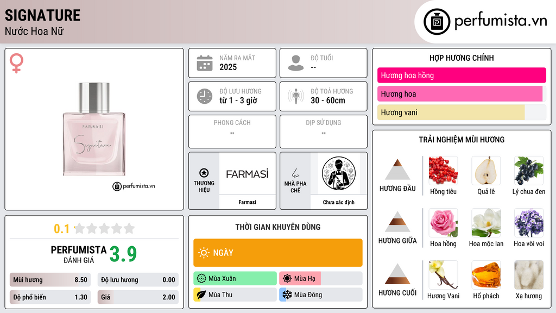Click the Mùa Đông snowflake icon

pos(287,295)
